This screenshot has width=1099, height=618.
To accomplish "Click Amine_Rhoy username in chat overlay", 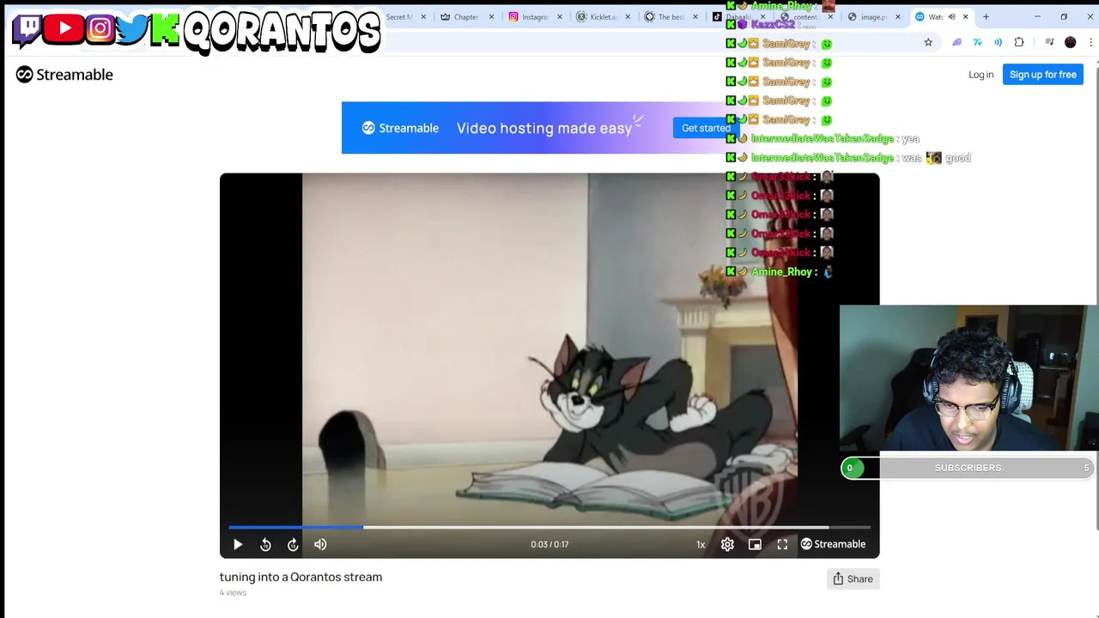I will pyautogui.click(x=780, y=272).
